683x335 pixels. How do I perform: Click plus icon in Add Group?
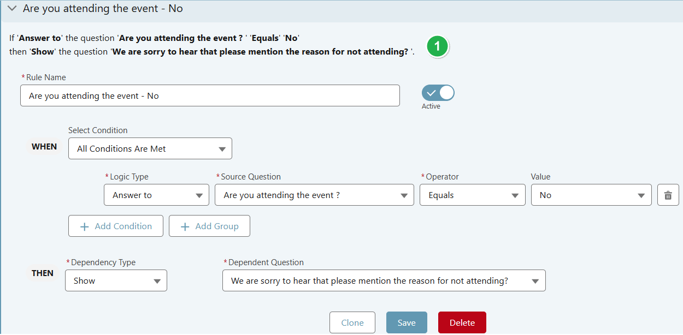(185, 226)
